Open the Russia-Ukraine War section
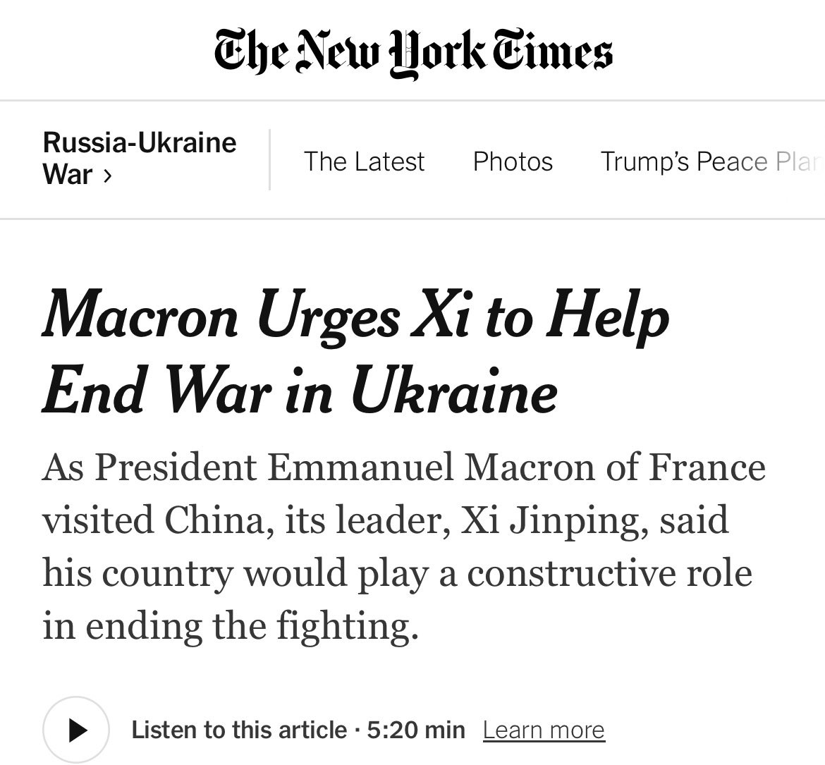This screenshot has height=765, width=825. click(140, 159)
